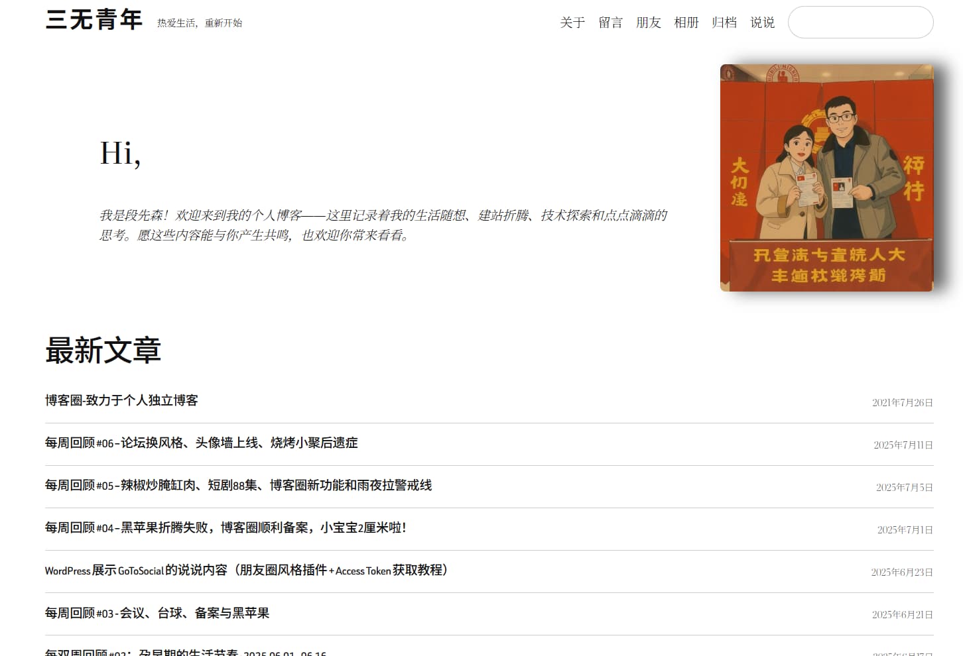Browse the 归档 (Archive) page
This screenshot has height=656, width=963.
pos(724,22)
